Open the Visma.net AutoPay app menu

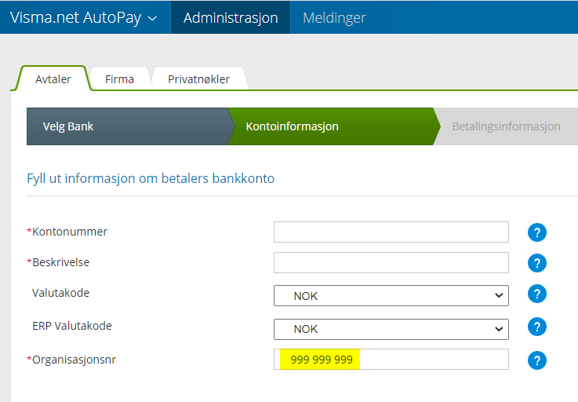tap(83, 17)
